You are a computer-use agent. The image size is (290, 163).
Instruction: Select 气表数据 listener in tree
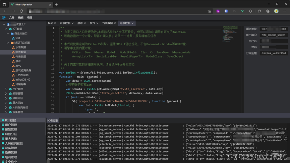click(x=21, y=57)
